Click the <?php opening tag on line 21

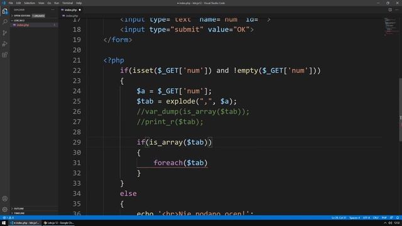coord(114,60)
